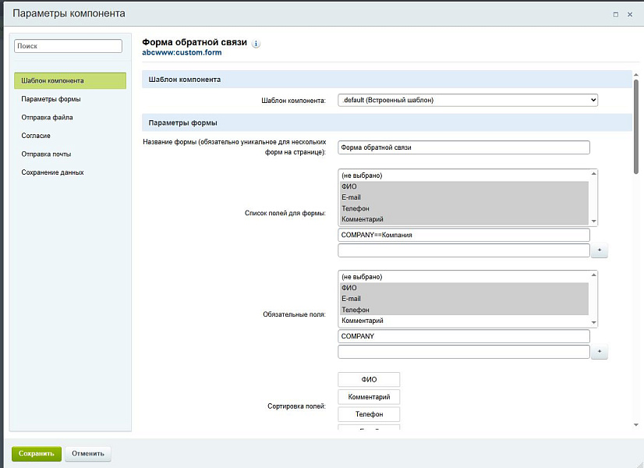Click the plus button under the COMPANY==Компания field
644x468 pixels.
tap(599, 250)
